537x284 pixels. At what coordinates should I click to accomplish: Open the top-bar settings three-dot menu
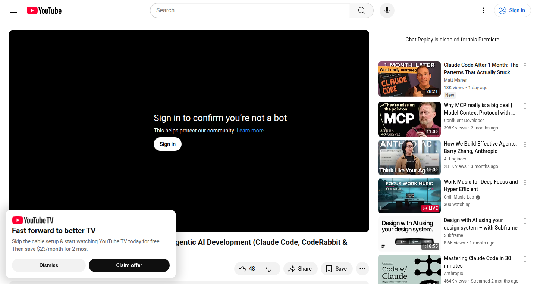(484, 10)
